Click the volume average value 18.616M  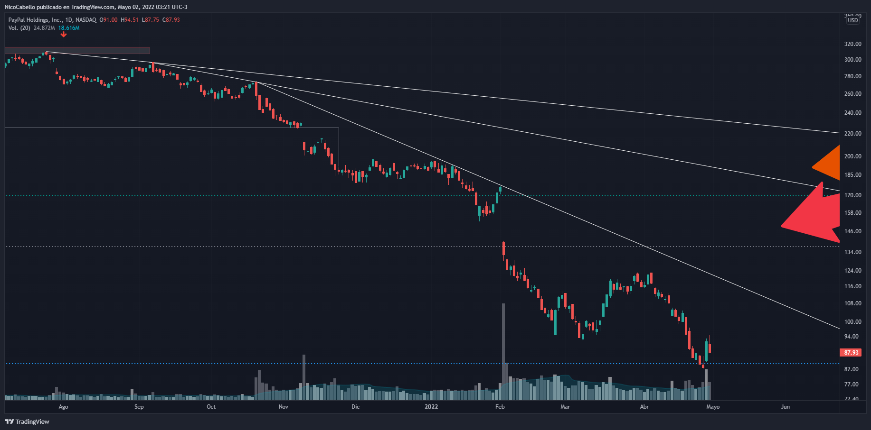pos(69,28)
